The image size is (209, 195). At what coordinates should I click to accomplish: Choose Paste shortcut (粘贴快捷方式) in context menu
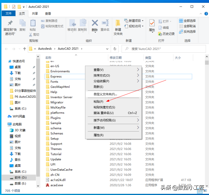point(104,107)
